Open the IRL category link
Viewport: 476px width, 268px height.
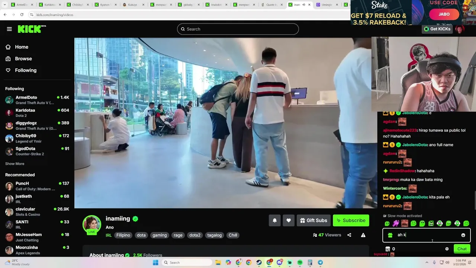coord(109,235)
